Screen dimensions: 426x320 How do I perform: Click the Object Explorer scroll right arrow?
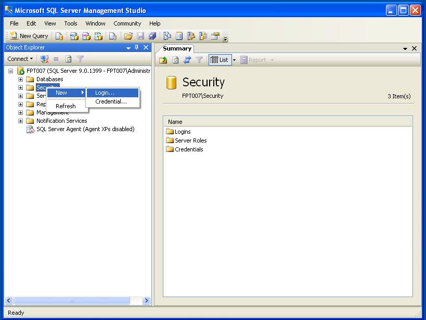(x=146, y=300)
